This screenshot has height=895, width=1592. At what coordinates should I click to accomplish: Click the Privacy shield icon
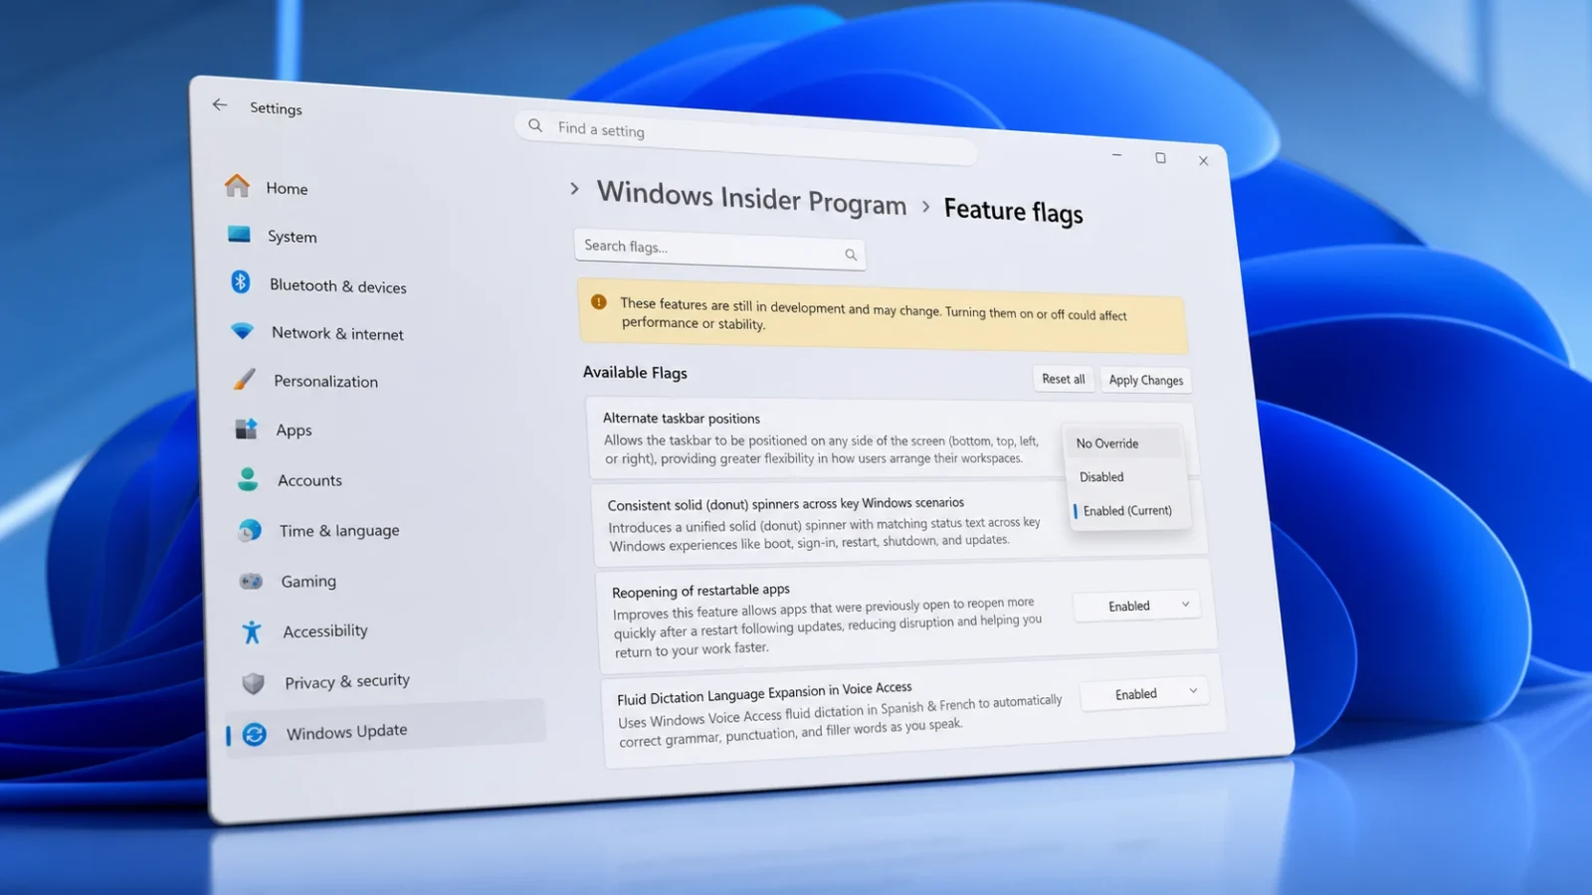(x=254, y=683)
